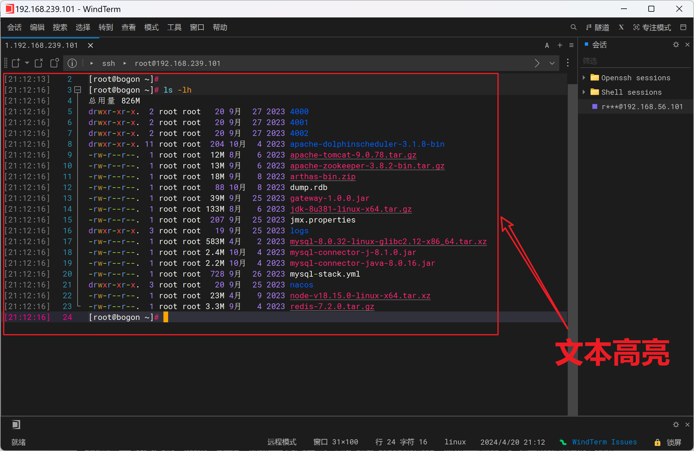The width and height of the screenshot is (694, 451).
Task: Click the root@192.168.239.101 breadcrumb
Action: [x=177, y=63]
